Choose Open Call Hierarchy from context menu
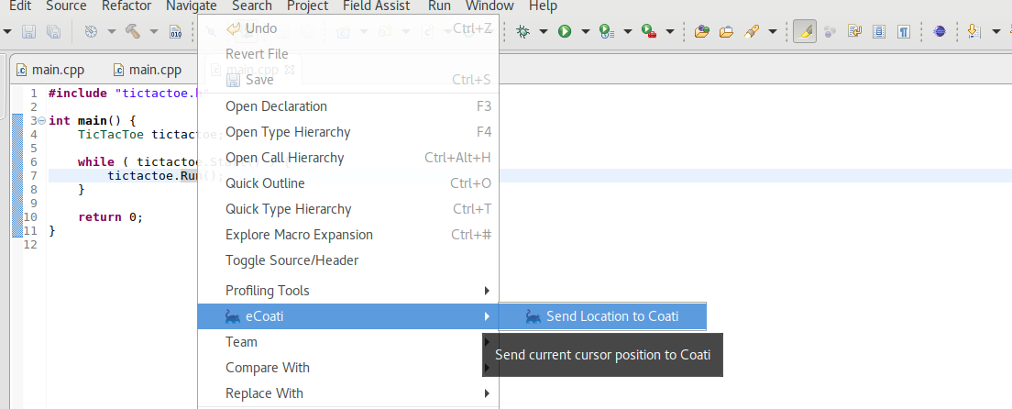This screenshot has height=409, width=1012. pos(348,159)
